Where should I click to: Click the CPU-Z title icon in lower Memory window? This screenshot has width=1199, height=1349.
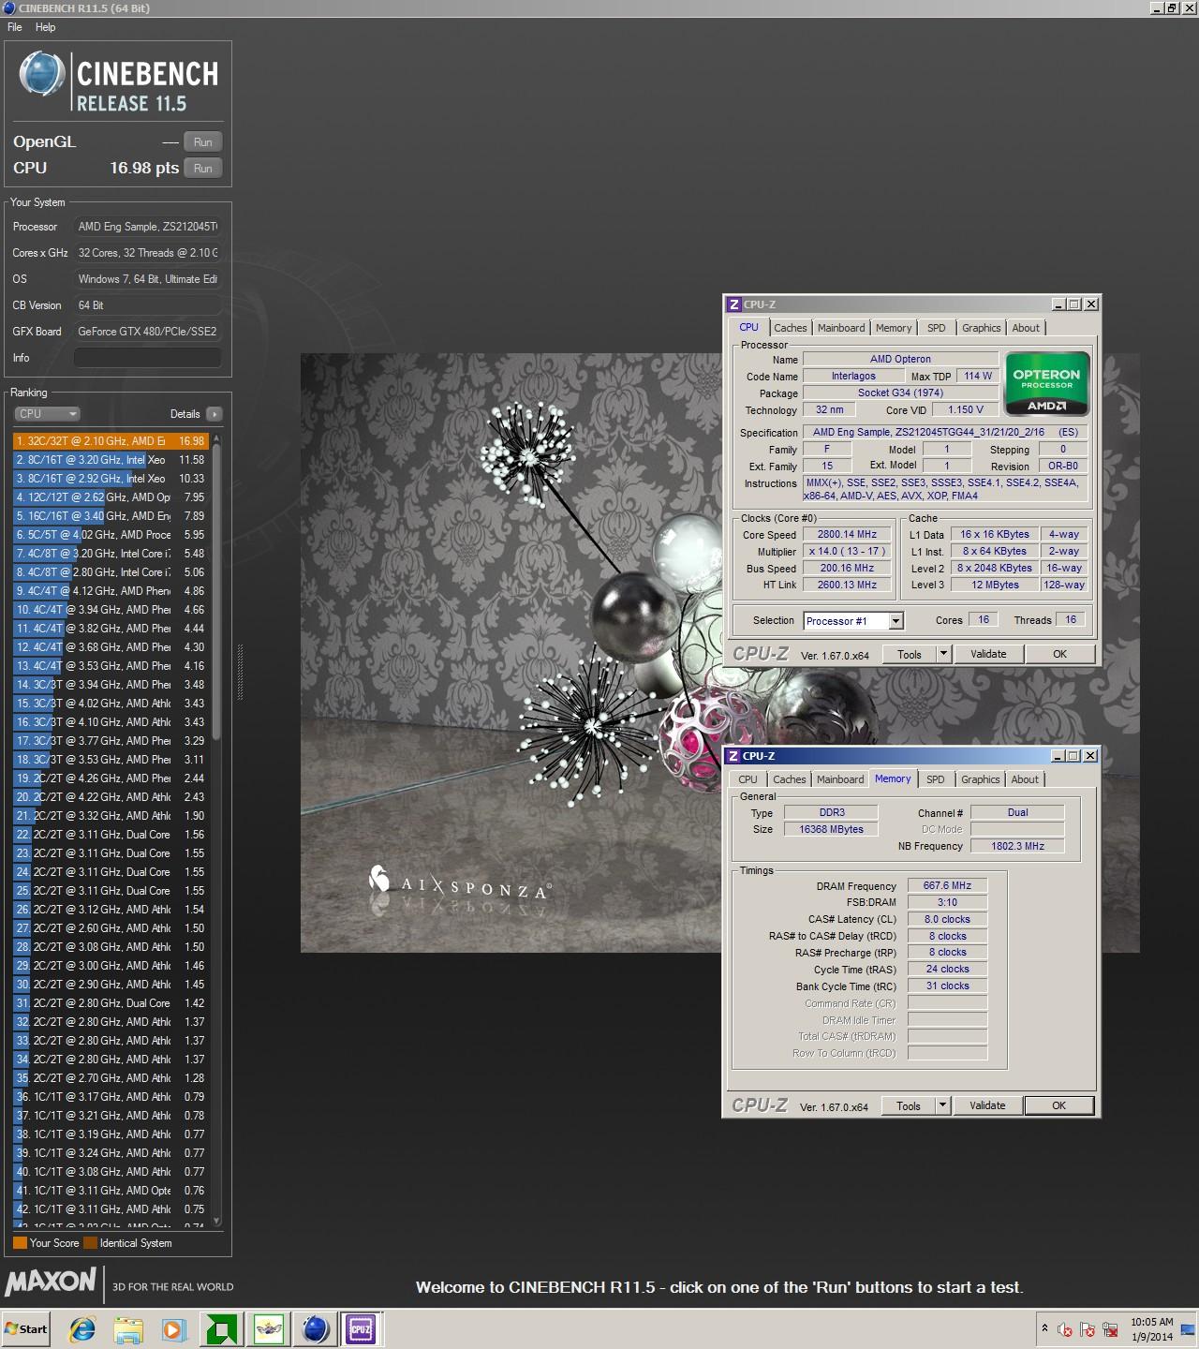[733, 756]
